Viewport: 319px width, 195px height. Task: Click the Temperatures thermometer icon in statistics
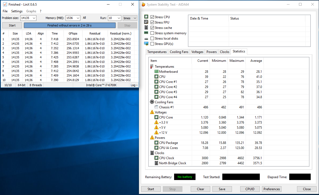point(152,66)
